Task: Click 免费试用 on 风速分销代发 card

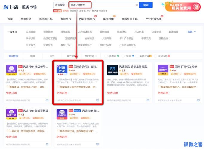Action: click(x=62, y=93)
